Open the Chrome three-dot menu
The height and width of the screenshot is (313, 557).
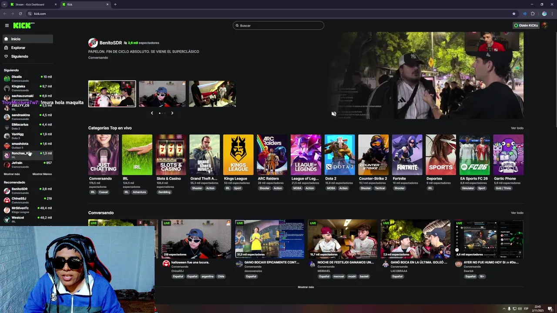552,13
